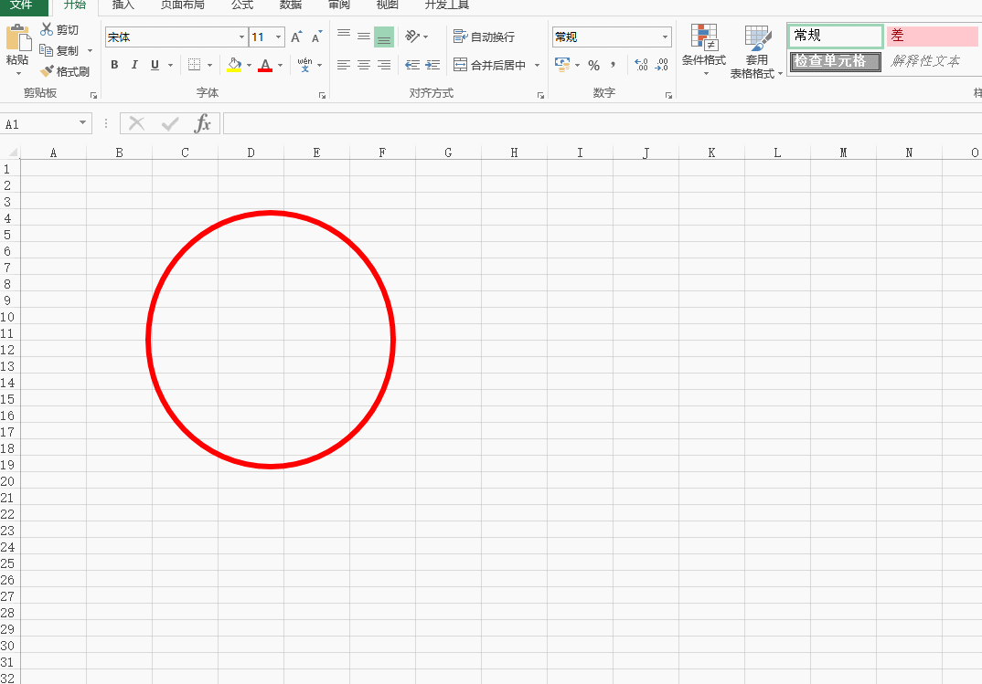
Task: Click the Percent Style icon
Action: pyautogui.click(x=593, y=66)
